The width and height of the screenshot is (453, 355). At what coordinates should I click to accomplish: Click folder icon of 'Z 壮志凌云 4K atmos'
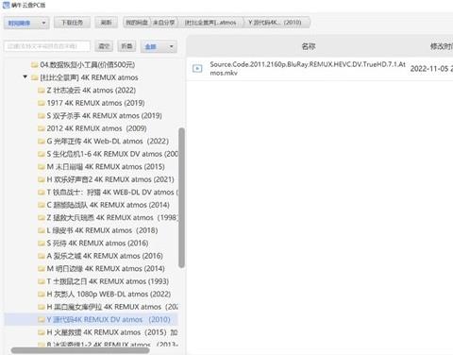pos(42,91)
